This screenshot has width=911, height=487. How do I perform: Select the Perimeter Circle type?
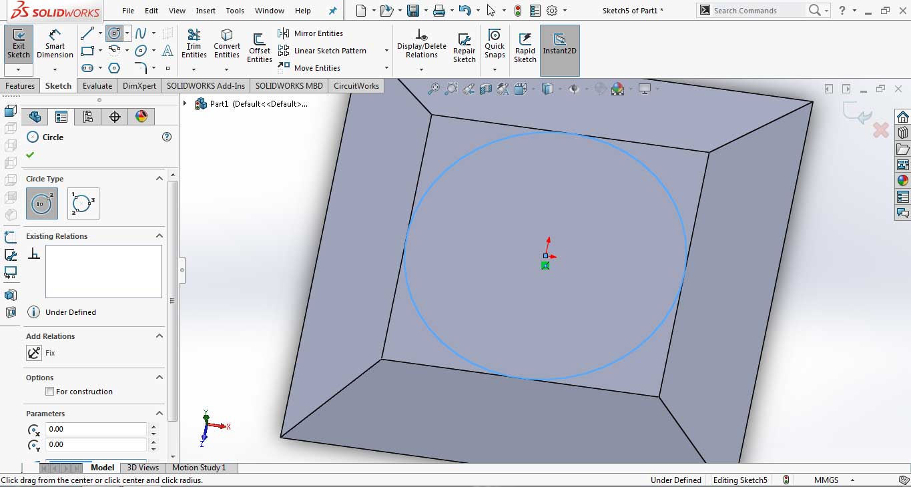[83, 203]
